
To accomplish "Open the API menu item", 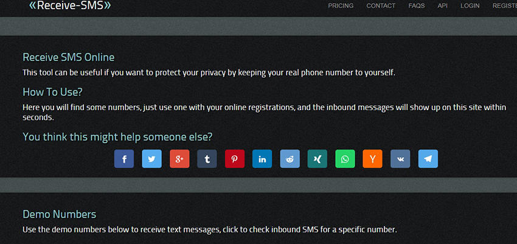I will point(442,5).
